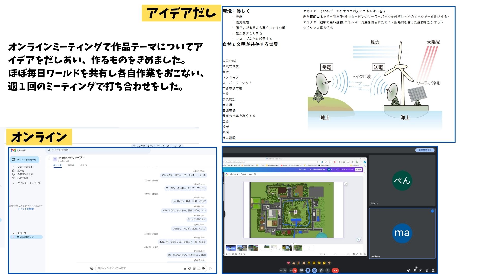488x274 pixels.
Task: Toggle the emoji reactions bar button in Meet
Action: coord(308,270)
